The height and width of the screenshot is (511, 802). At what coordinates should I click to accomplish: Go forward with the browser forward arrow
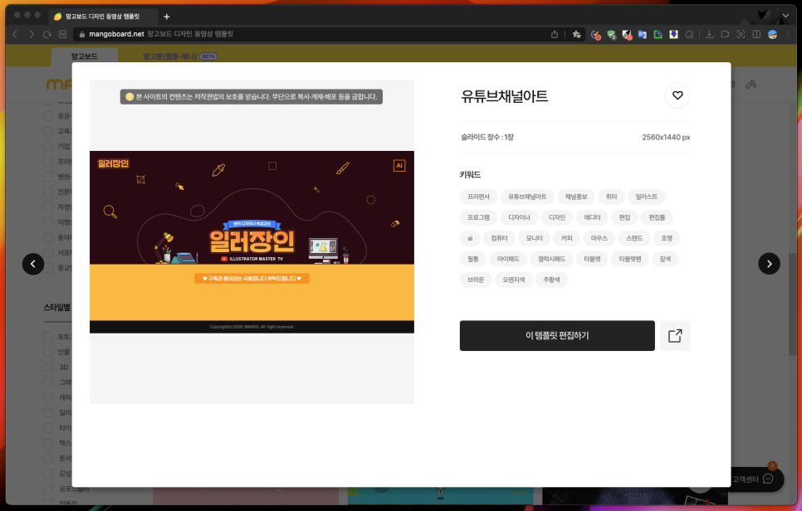click(x=32, y=34)
